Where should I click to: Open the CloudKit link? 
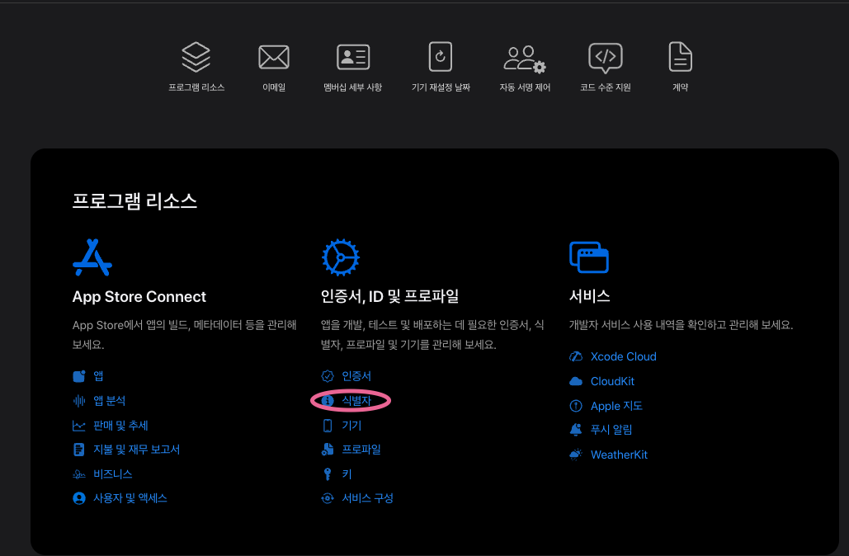(x=612, y=381)
